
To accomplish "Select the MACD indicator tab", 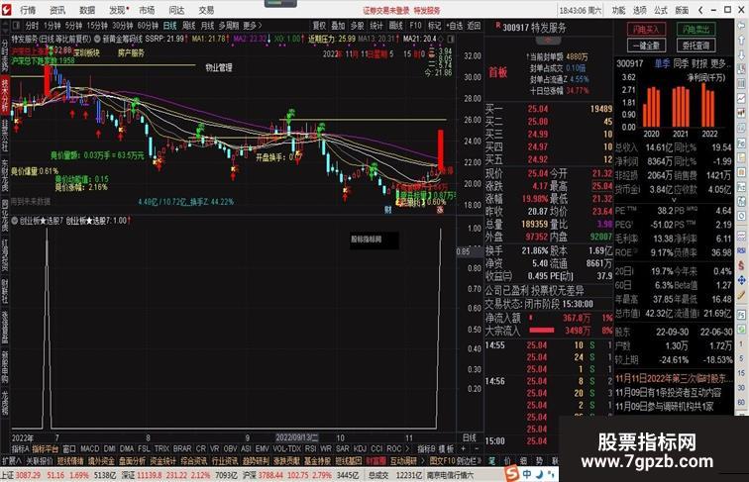I will point(90,449).
